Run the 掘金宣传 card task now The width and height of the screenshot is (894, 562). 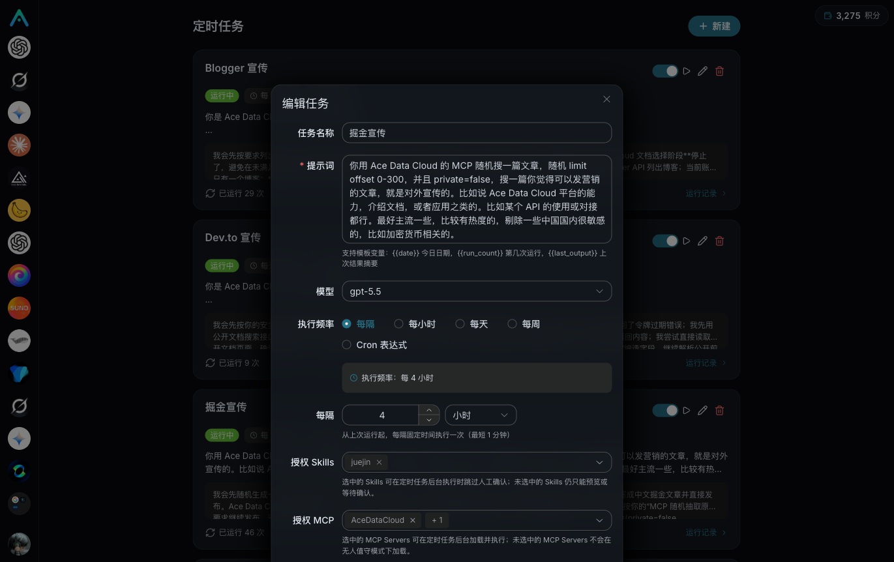687,410
